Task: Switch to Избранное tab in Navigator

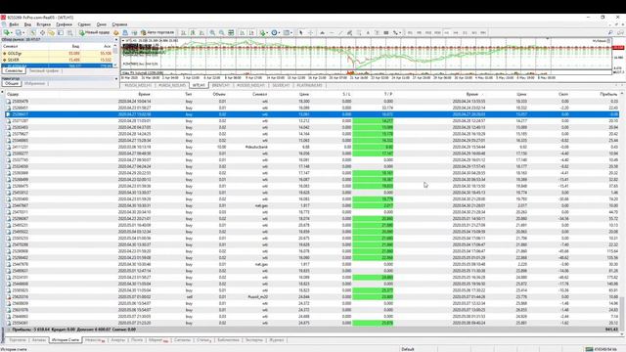Action: (35, 83)
